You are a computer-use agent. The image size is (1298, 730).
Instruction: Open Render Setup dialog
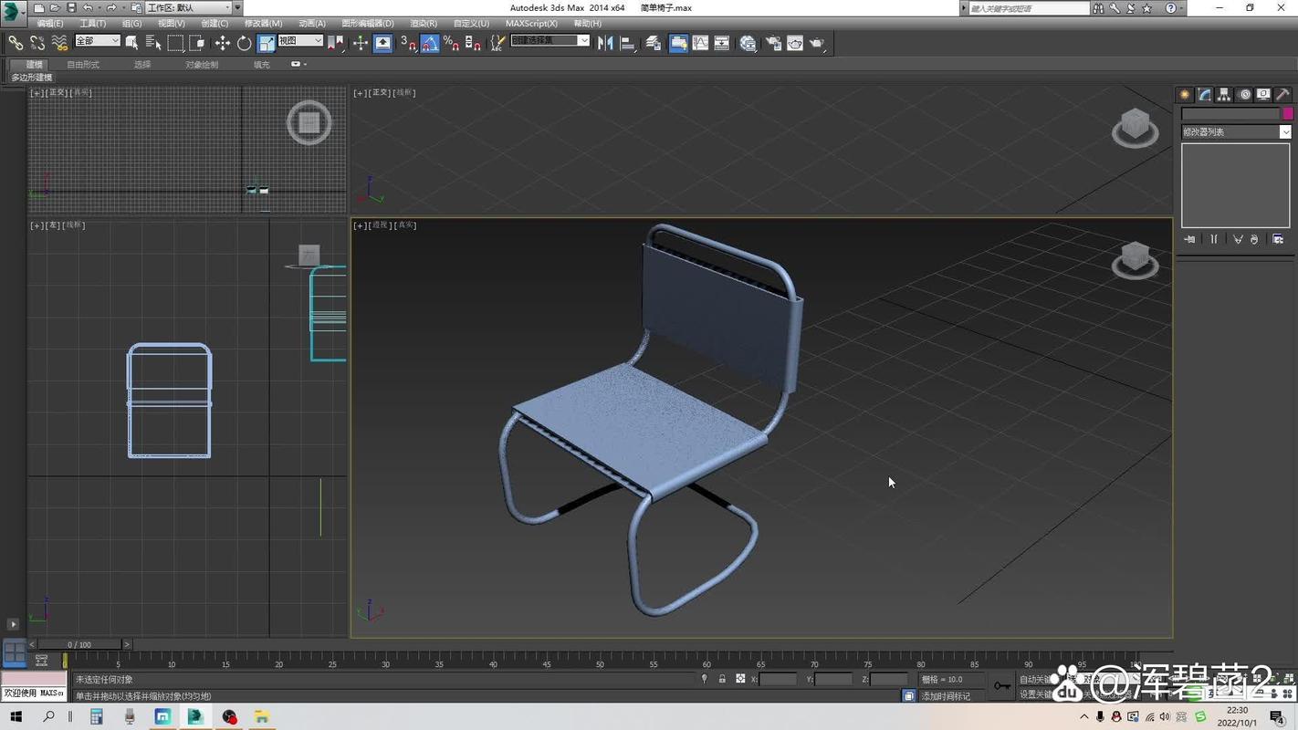[x=773, y=43]
